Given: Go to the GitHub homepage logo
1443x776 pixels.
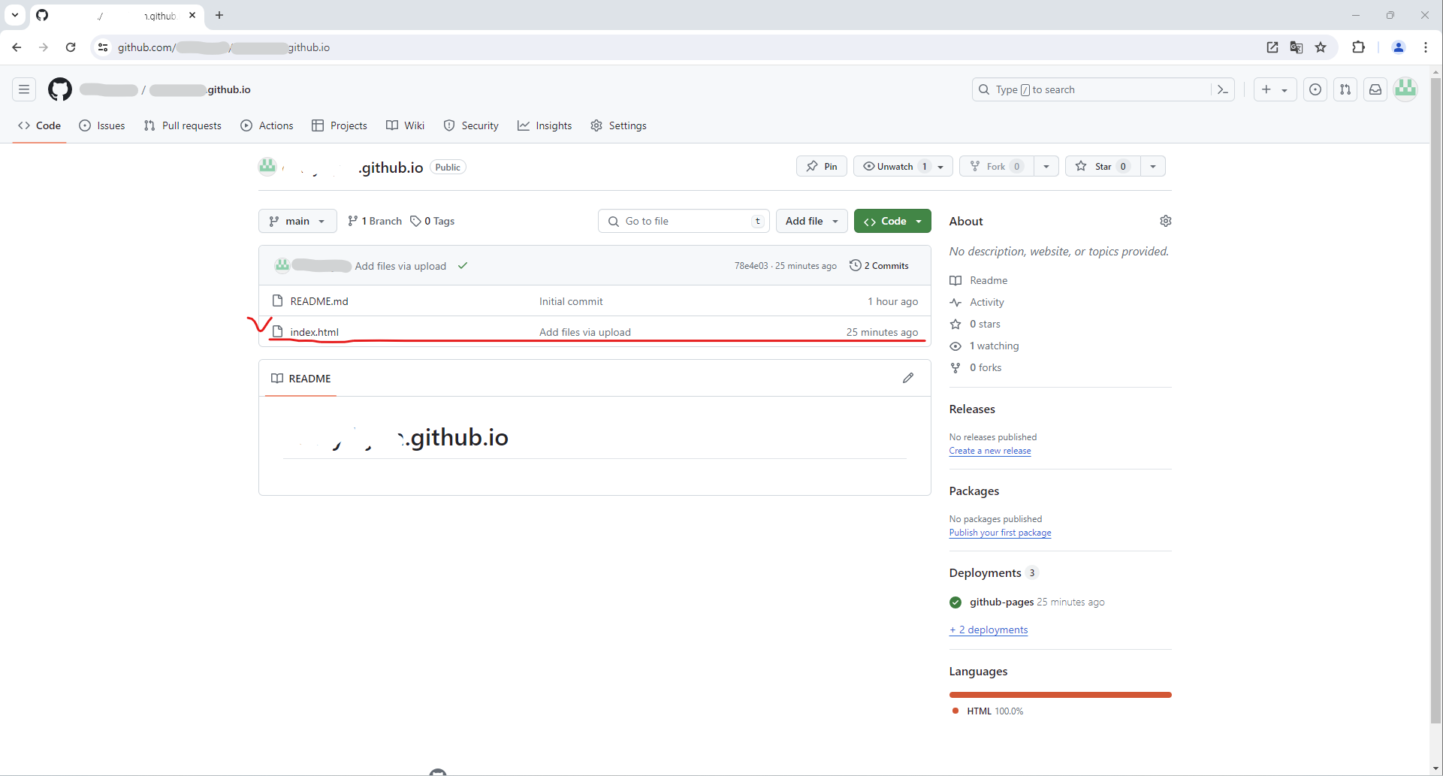Looking at the screenshot, I should tap(60, 89).
